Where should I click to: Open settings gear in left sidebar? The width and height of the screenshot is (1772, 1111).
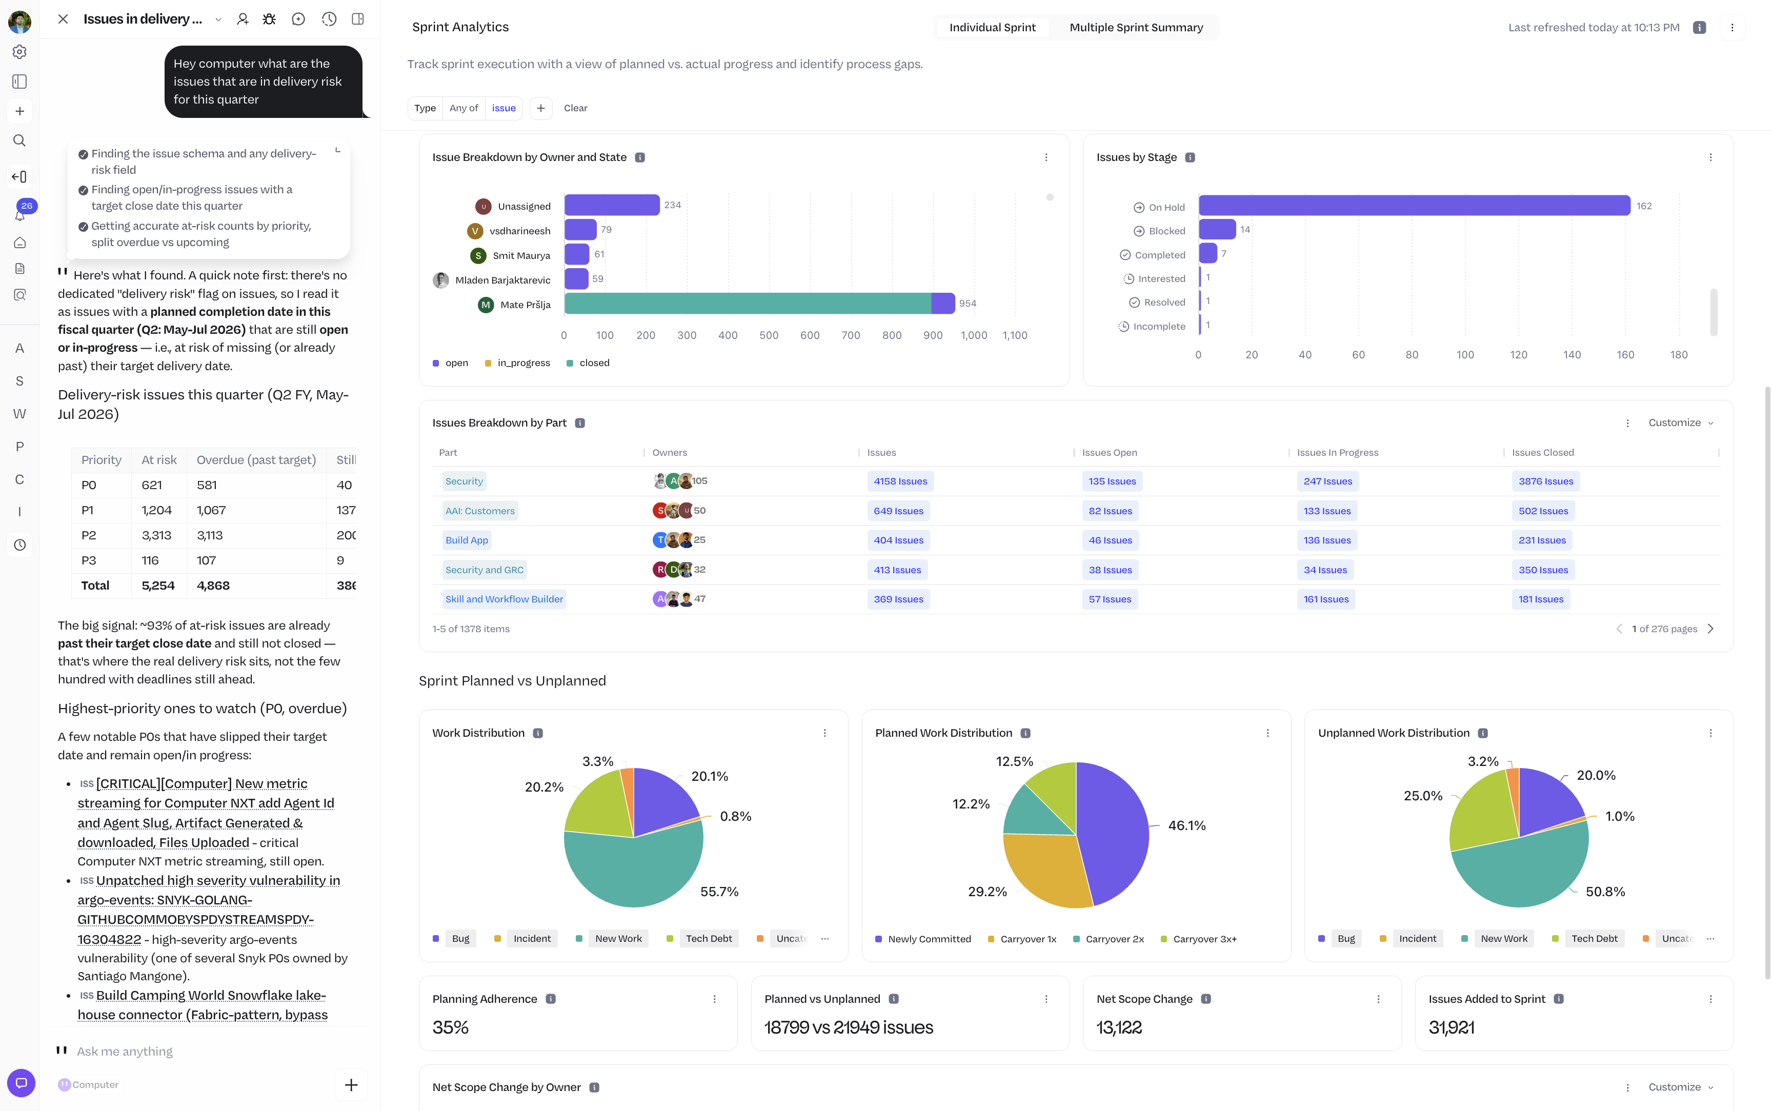click(x=20, y=51)
